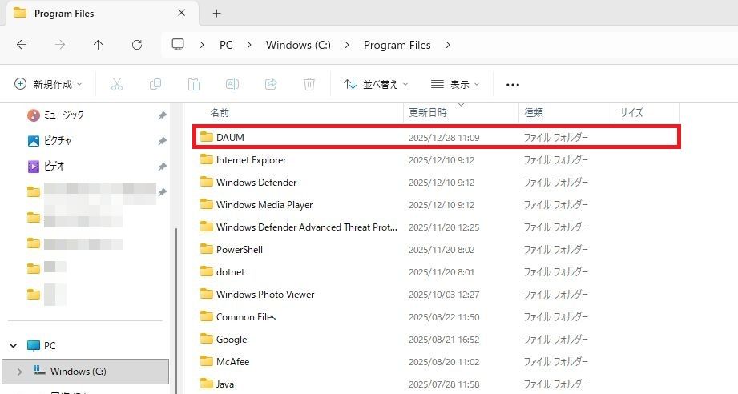Go up one folder level
Viewport: 738px width, 394px height.
pos(99,45)
